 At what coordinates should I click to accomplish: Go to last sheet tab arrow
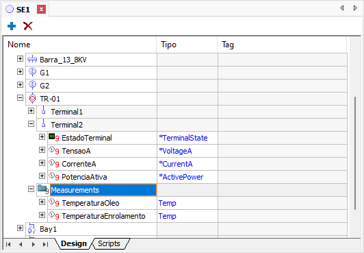(45, 244)
